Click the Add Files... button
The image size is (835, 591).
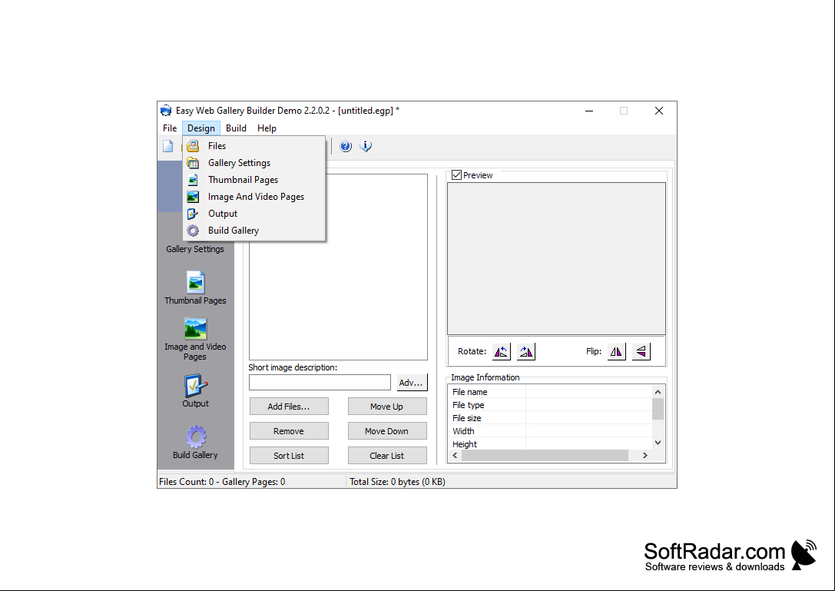[x=289, y=407]
